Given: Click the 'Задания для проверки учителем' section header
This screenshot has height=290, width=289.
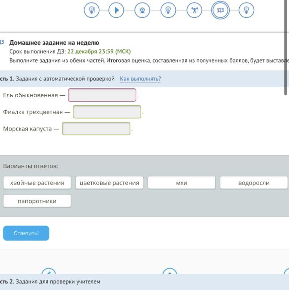Looking at the screenshot, I should tap(58, 282).
